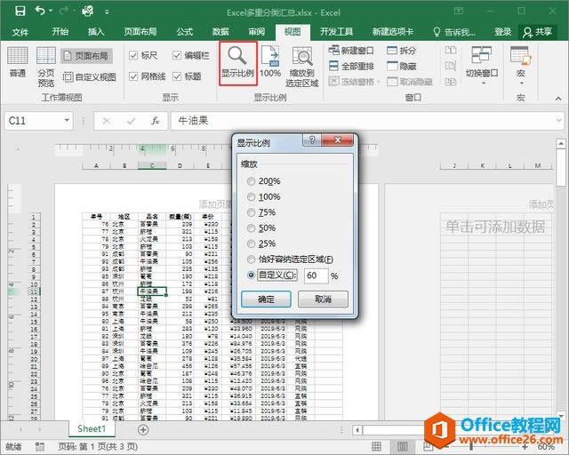Select Page Layout (页面布局) view button

(x=87, y=56)
